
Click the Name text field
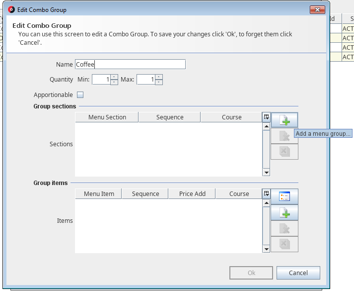pos(130,65)
